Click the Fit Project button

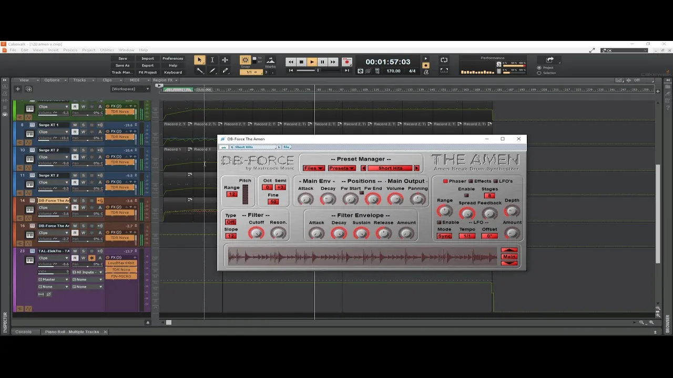click(x=148, y=72)
